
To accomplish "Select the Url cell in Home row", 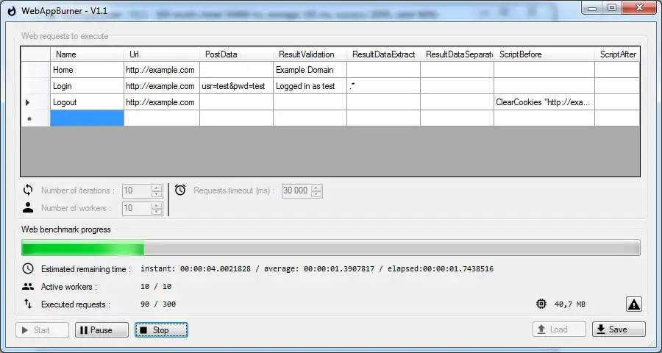I will coord(162,70).
